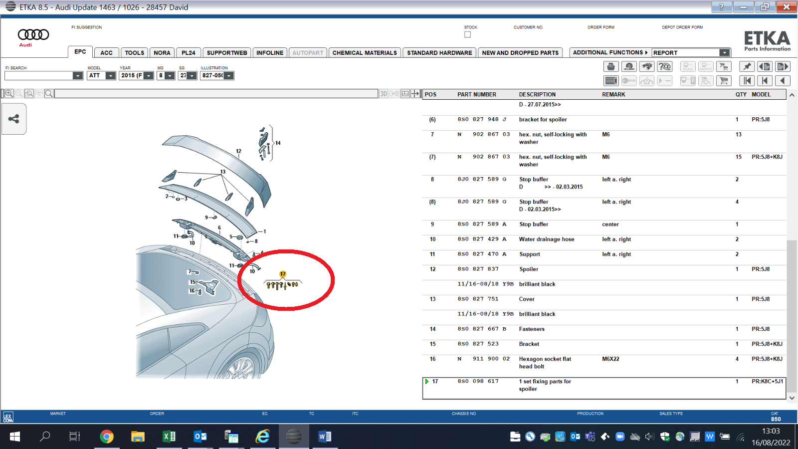Click the pushpin icon
The image size is (798, 449).
click(747, 66)
